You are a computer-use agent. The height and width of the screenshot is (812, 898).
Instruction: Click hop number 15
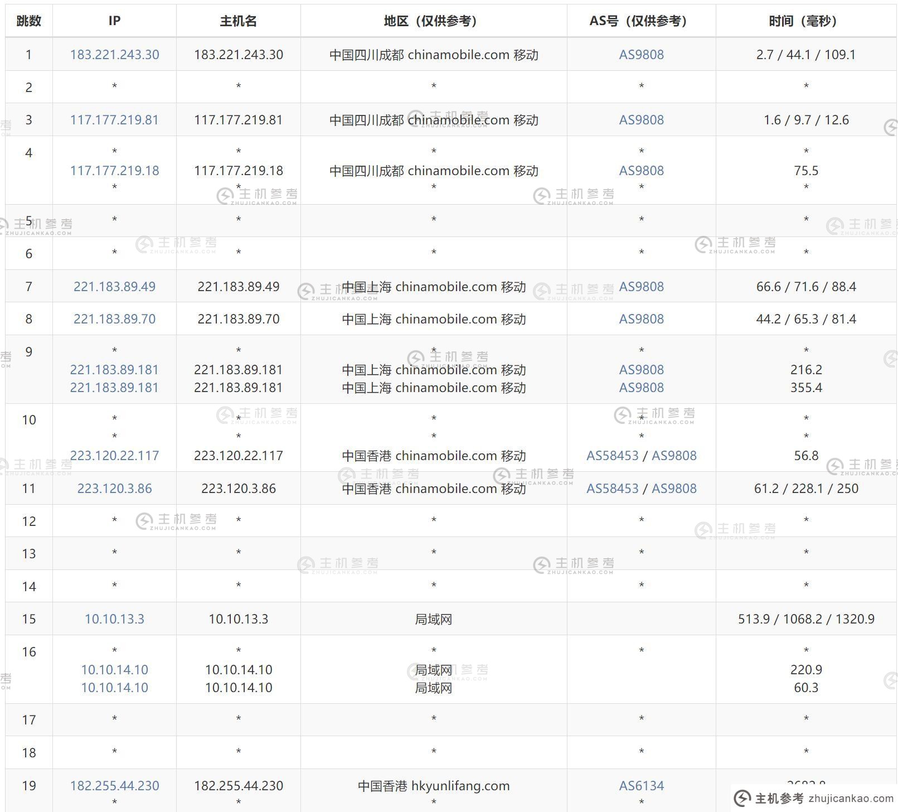tap(29, 619)
